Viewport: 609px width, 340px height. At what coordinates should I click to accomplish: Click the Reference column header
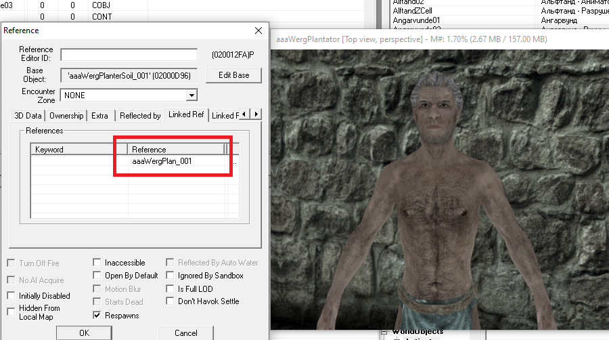176,149
